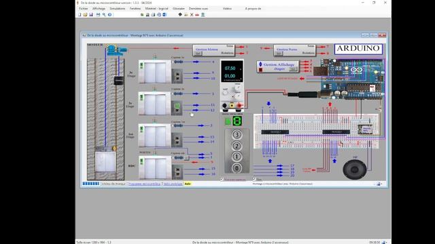Click the Gestion Portes block

(x=294, y=50)
